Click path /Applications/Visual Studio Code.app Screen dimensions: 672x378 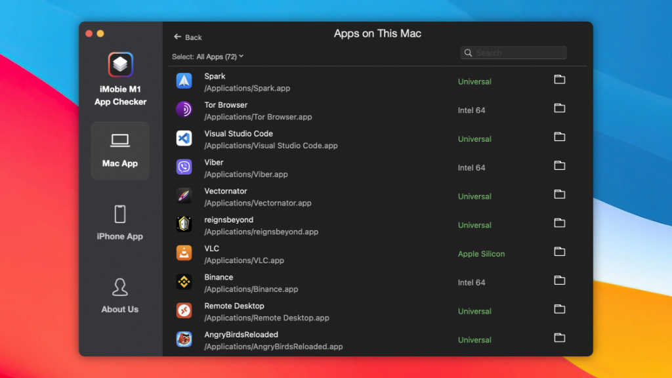tap(271, 146)
